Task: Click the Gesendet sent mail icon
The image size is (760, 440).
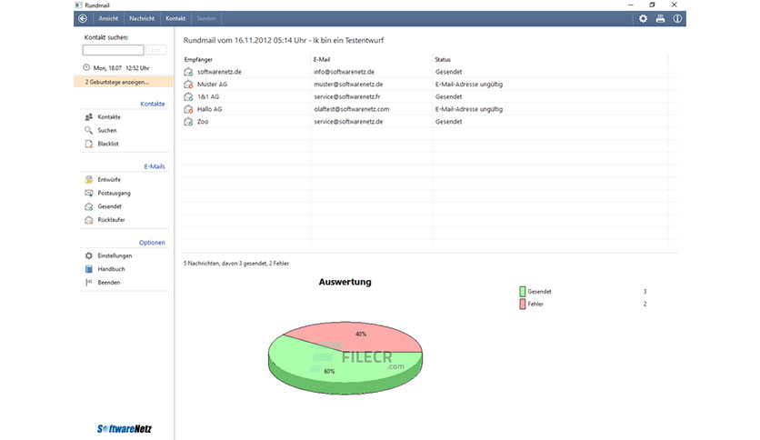Action: (x=89, y=206)
